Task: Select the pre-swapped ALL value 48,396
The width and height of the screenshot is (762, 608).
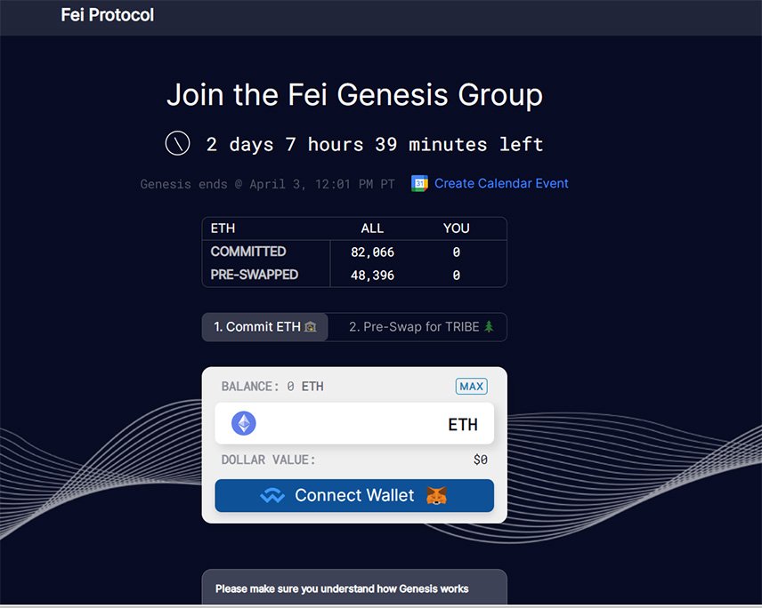Action: [x=372, y=276]
